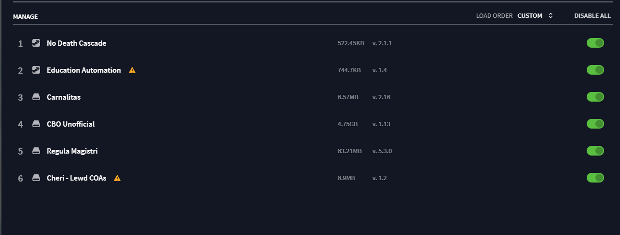Image resolution: width=620 pixels, height=235 pixels.
Task: Click the local drive icon beside CBO Unofficial
Action: [x=36, y=124]
